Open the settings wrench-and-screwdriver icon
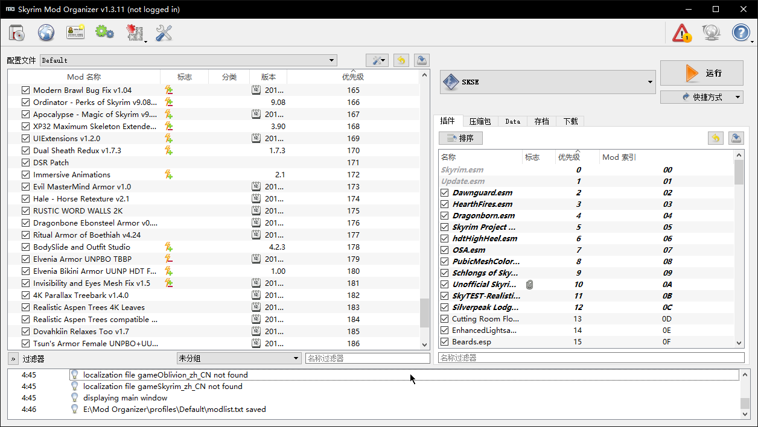The height and width of the screenshot is (427, 758). pyautogui.click(x=164, y=33)
